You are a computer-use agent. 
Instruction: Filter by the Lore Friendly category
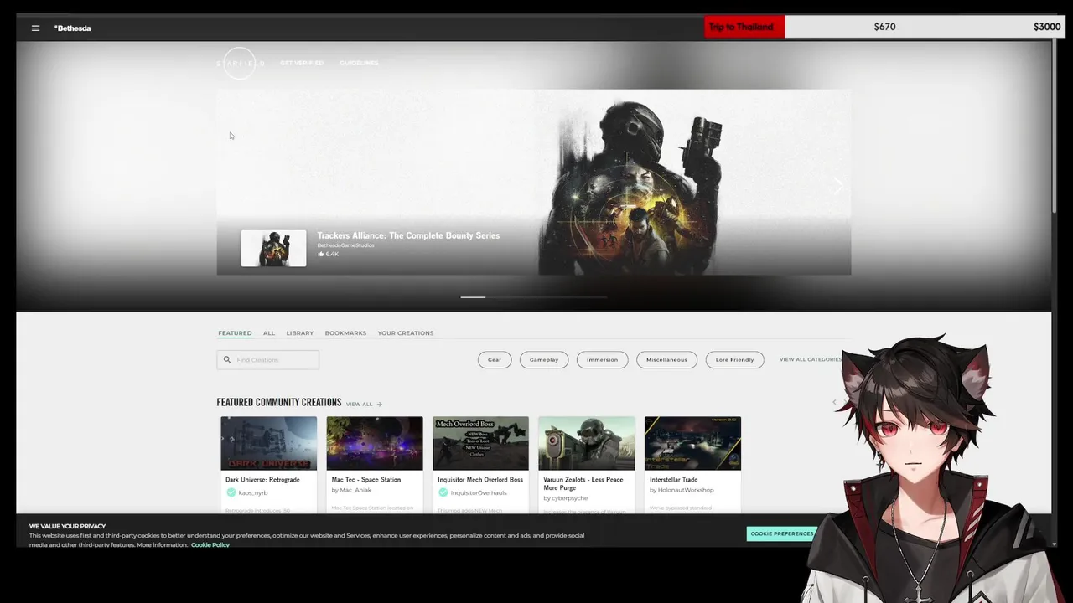(734, 360)
